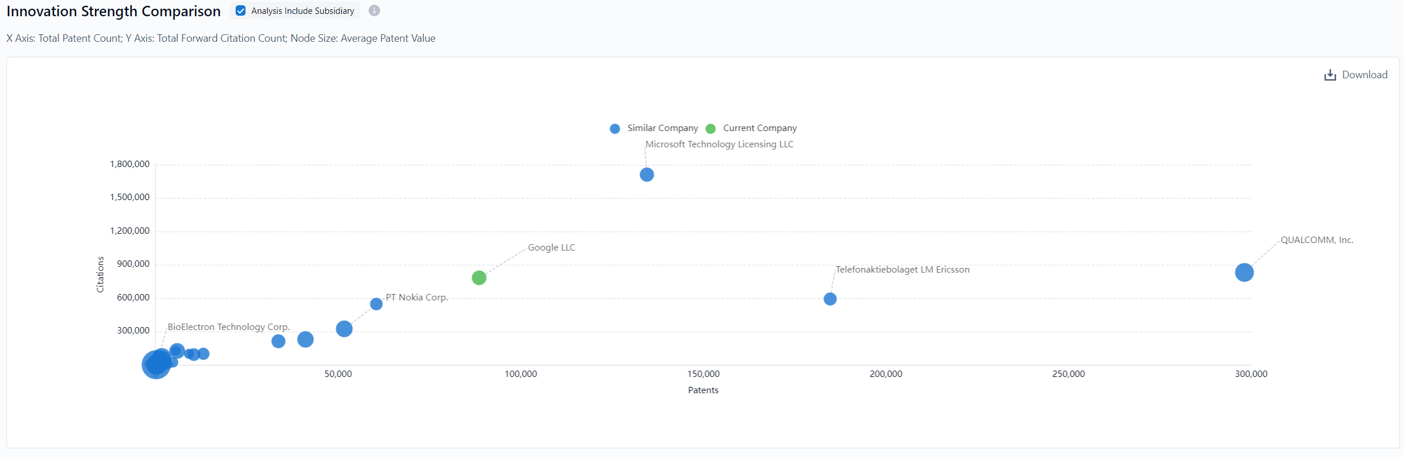Click the QUALCOMM, Inc. label text
Viewport: 1404px width, 457px height.
1316,240
